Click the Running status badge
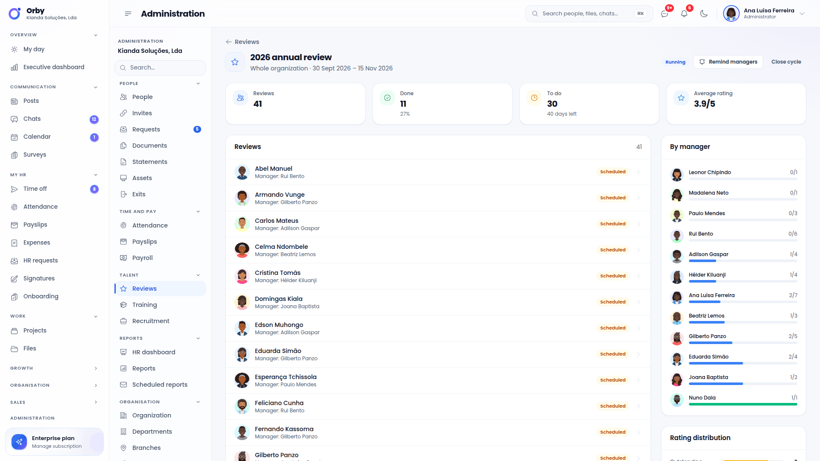 click(675, 62)
